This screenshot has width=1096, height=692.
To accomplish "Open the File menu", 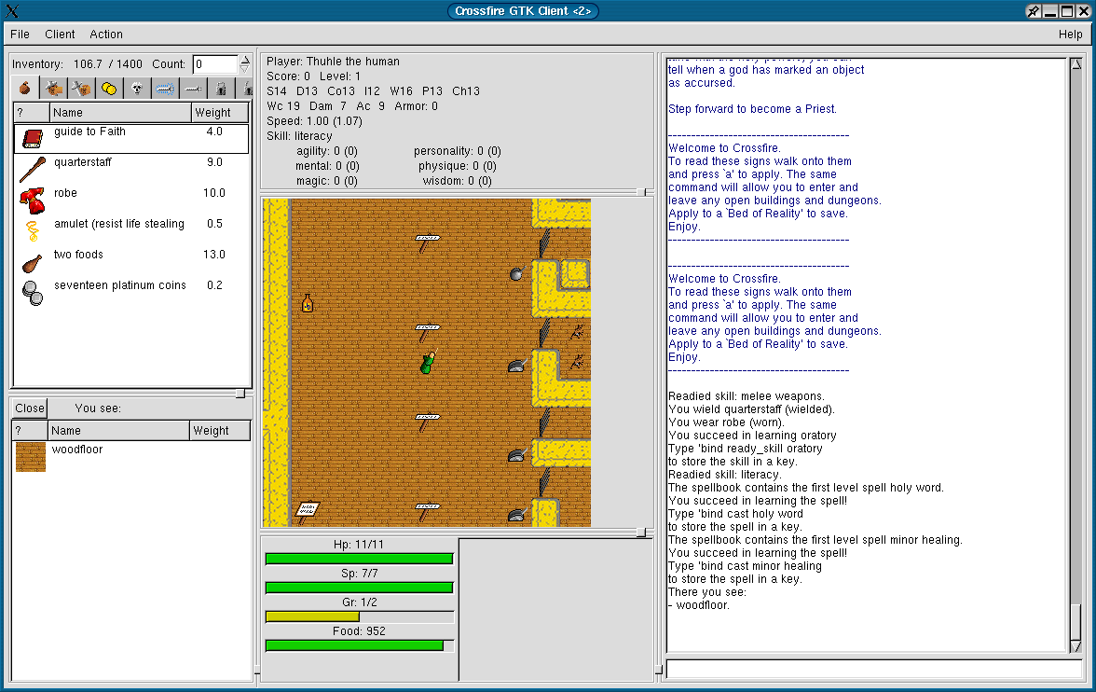I will [20, 35].
